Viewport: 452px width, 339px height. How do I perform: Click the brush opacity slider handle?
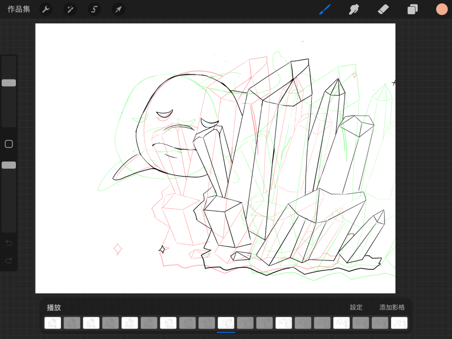pyautogui.click(x=9, y=165)
